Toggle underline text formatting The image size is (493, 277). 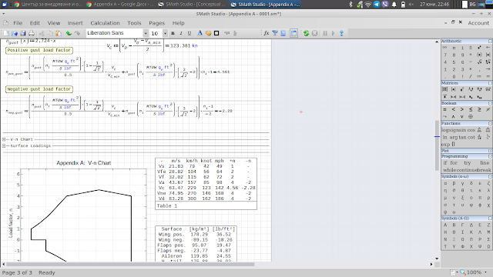click(x=189, y=33)
